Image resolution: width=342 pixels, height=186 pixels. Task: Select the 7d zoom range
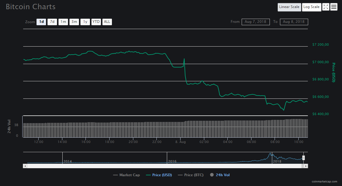pyautogui.click(x=52, y=22)
